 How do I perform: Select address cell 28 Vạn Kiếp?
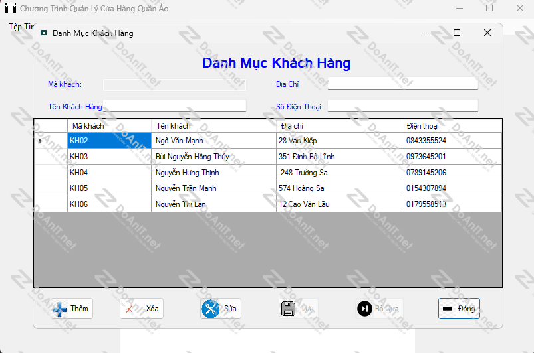click(339, 140)
